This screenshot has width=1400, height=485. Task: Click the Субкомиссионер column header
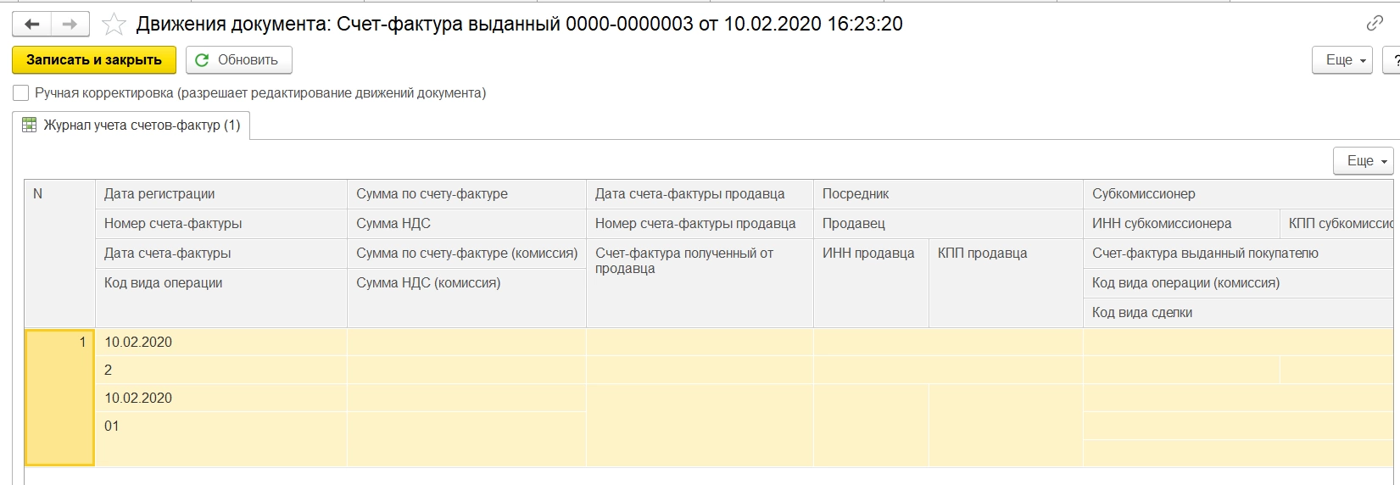1143,194
